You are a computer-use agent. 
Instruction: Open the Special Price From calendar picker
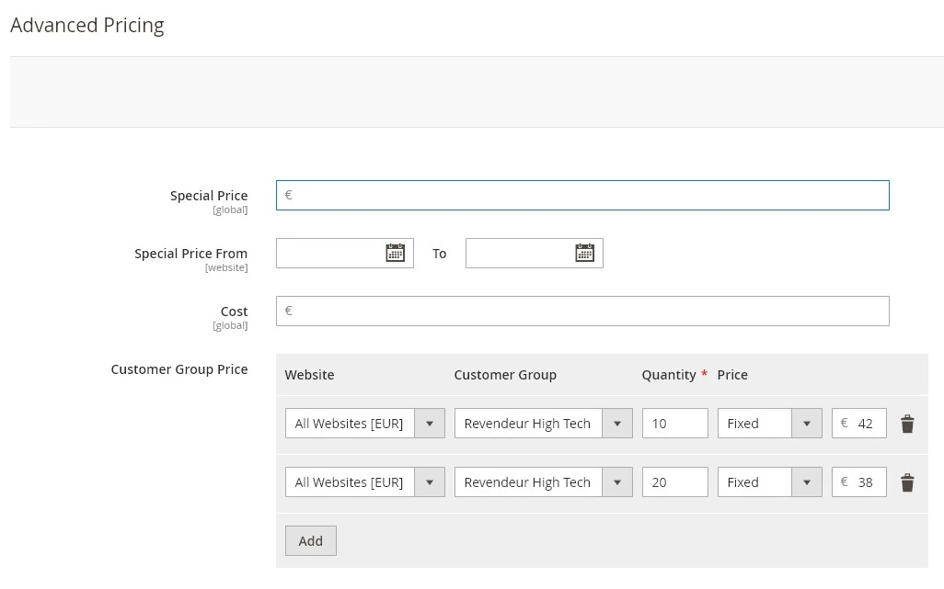tap(395, 253)
